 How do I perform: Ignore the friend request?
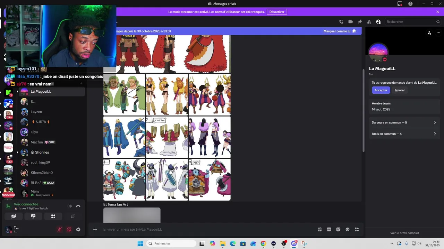[400, 90]
